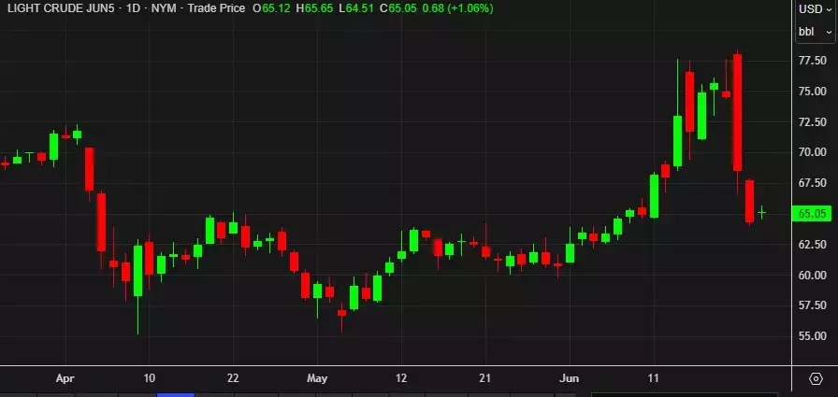Select the low value L64.51
The image size is (838, 397).
[x=358, y=8]
